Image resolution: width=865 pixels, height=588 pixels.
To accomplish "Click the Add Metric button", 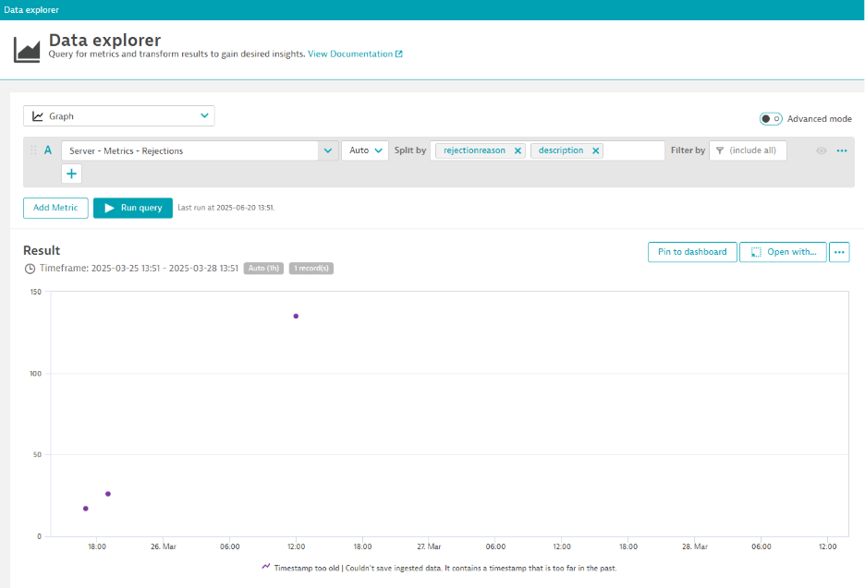I will click(55, 208).
